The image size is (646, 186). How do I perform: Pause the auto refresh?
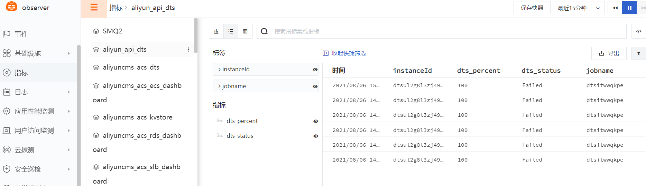click(x=629, y=8)
